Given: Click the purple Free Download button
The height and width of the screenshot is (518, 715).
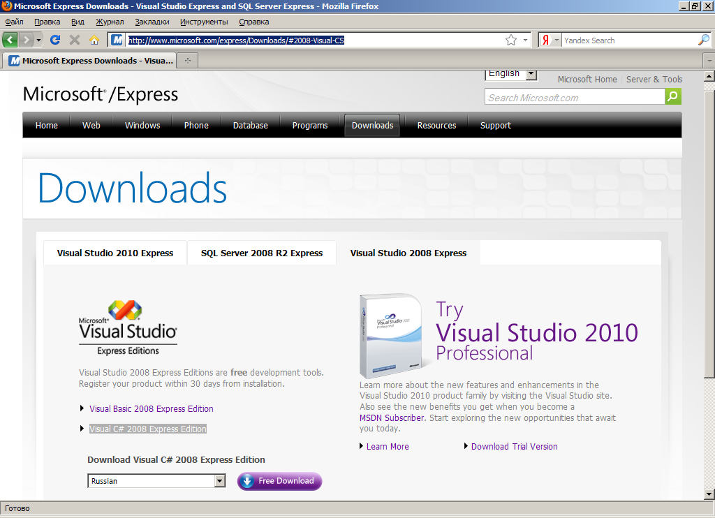Looking at the screenshot, I should click(279, 481).
